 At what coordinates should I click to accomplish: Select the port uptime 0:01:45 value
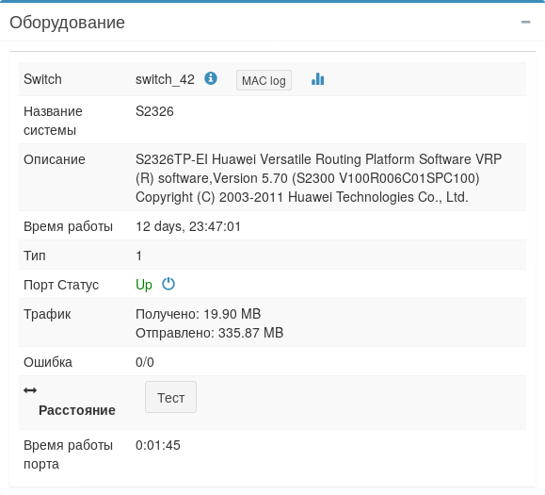pyautogui.click(x=158, y=445)
